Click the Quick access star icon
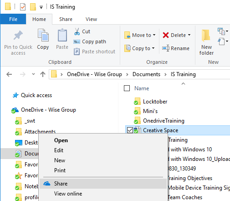Screen dimensions: 230x201 pyautogui.click(x=15, y=95)
